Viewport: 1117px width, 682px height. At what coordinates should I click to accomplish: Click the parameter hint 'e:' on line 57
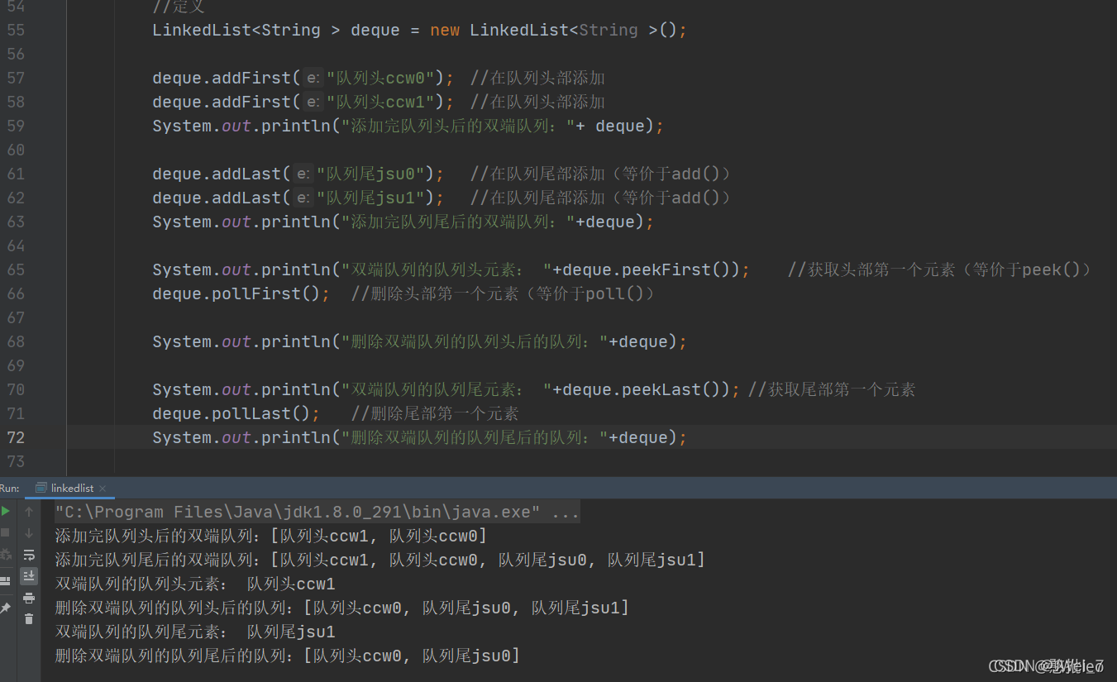[313, 78]
